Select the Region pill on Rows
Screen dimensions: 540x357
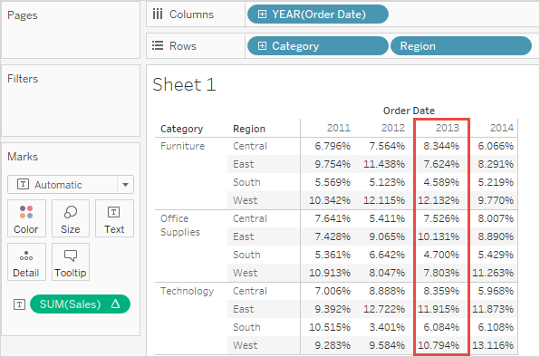461,46
